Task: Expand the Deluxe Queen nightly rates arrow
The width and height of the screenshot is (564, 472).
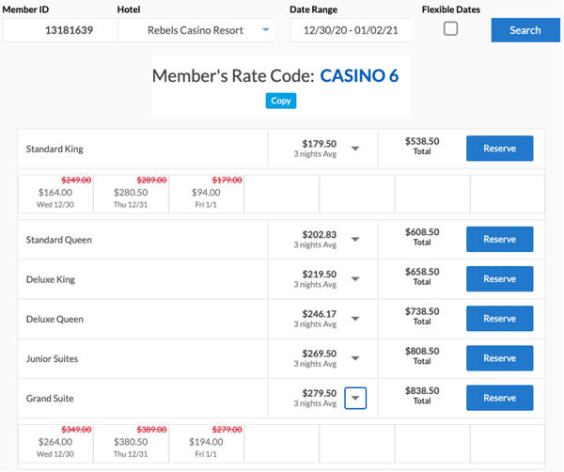Action: [x=355, y=319]
